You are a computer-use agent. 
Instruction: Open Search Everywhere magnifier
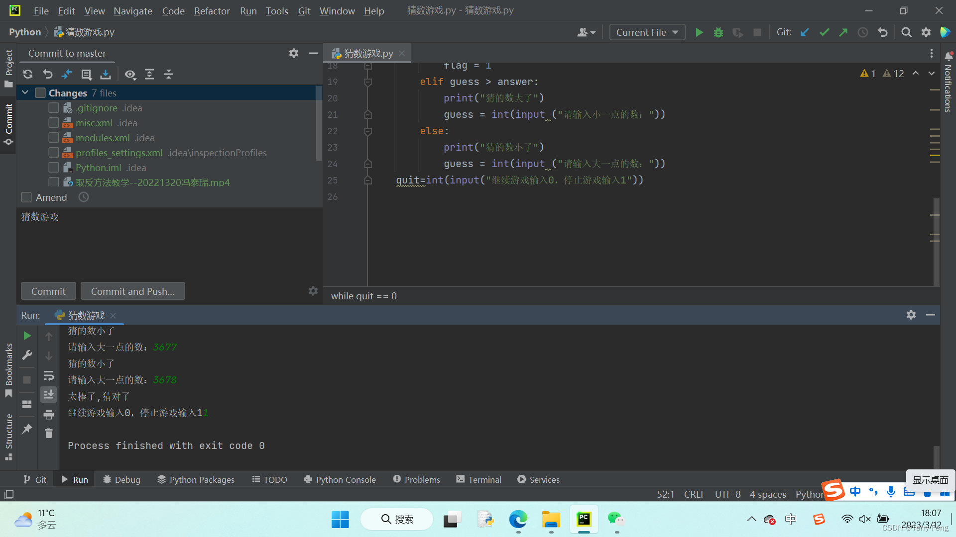click(907, 32)
